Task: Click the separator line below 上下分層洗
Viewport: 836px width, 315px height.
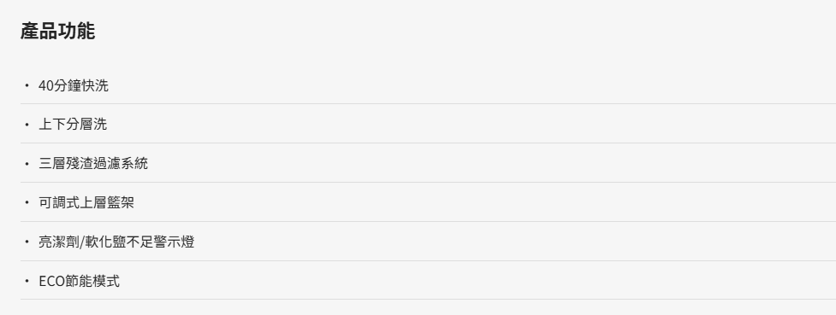Action: click(x=428, y=143)
